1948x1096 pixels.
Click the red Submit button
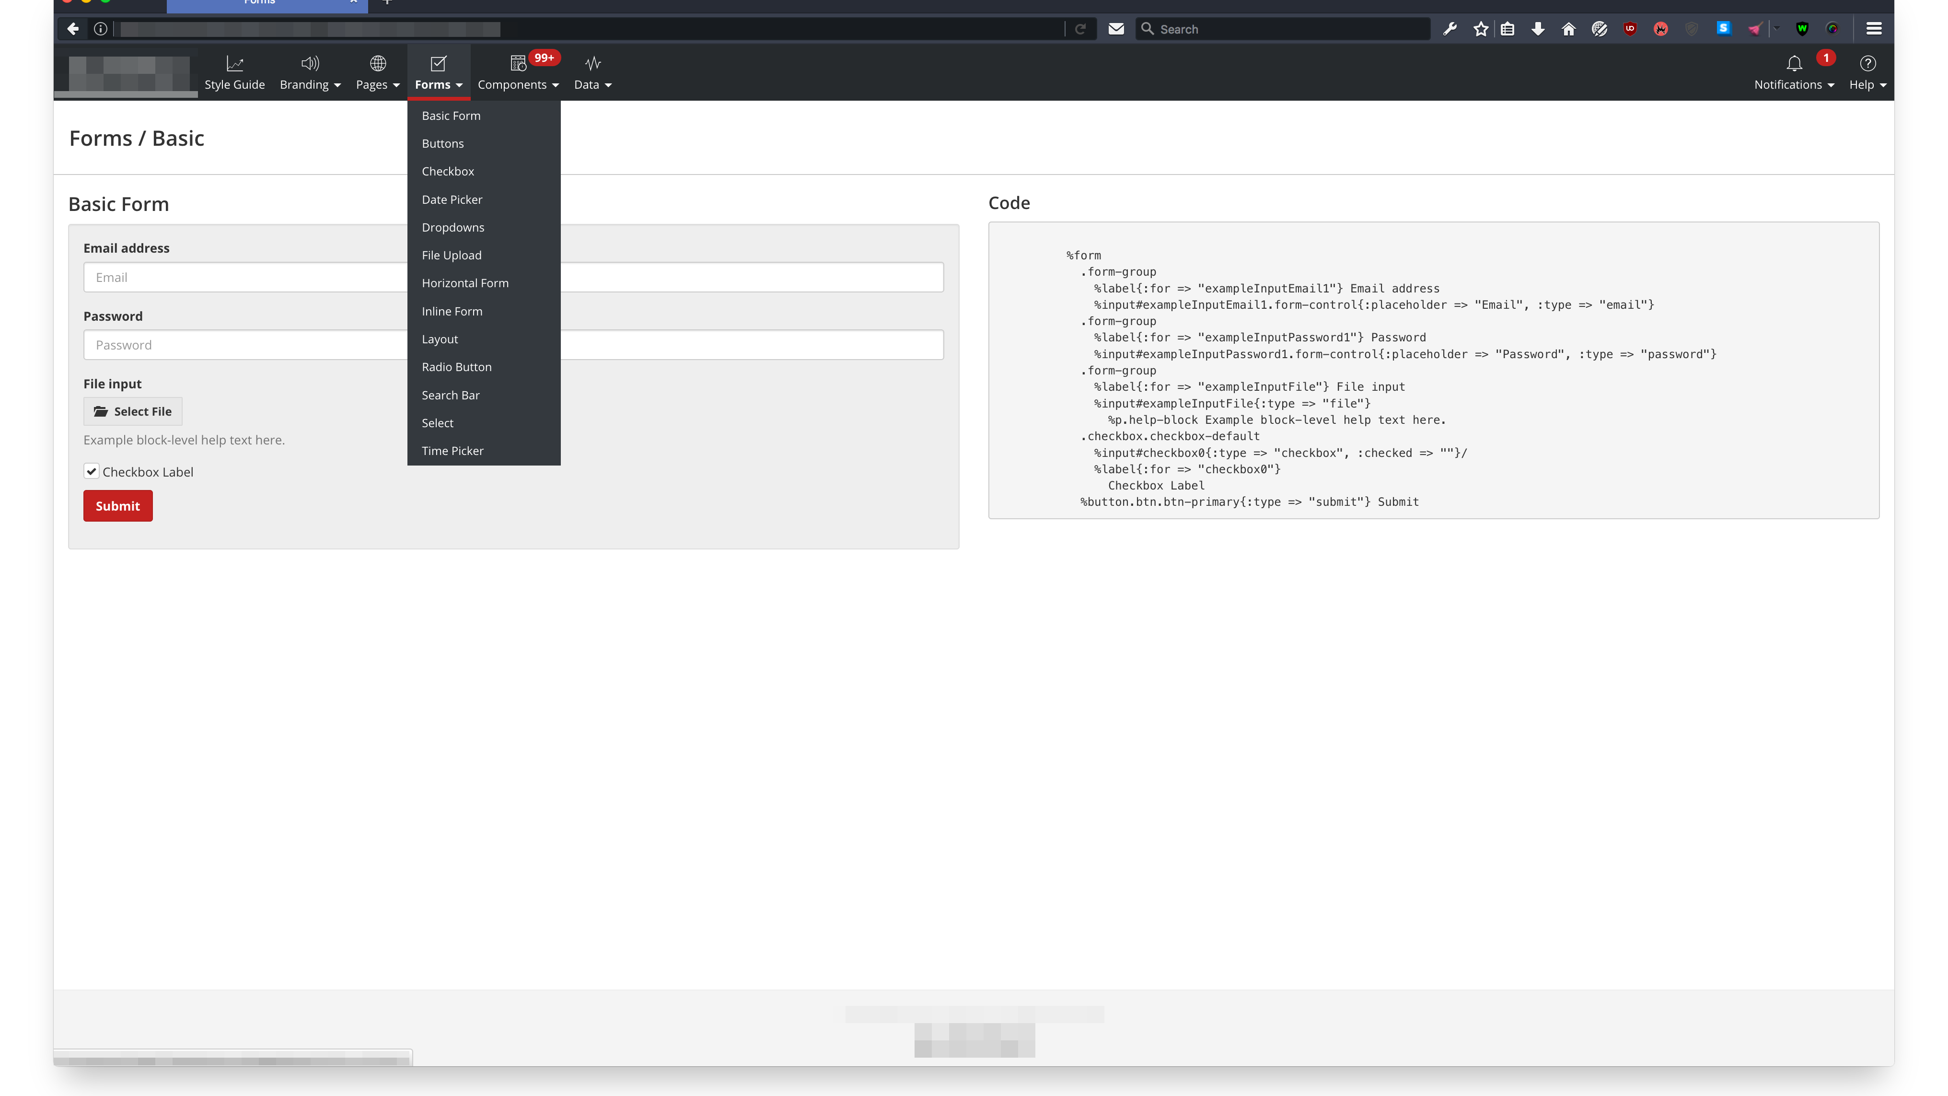click(x=118, y=506)
